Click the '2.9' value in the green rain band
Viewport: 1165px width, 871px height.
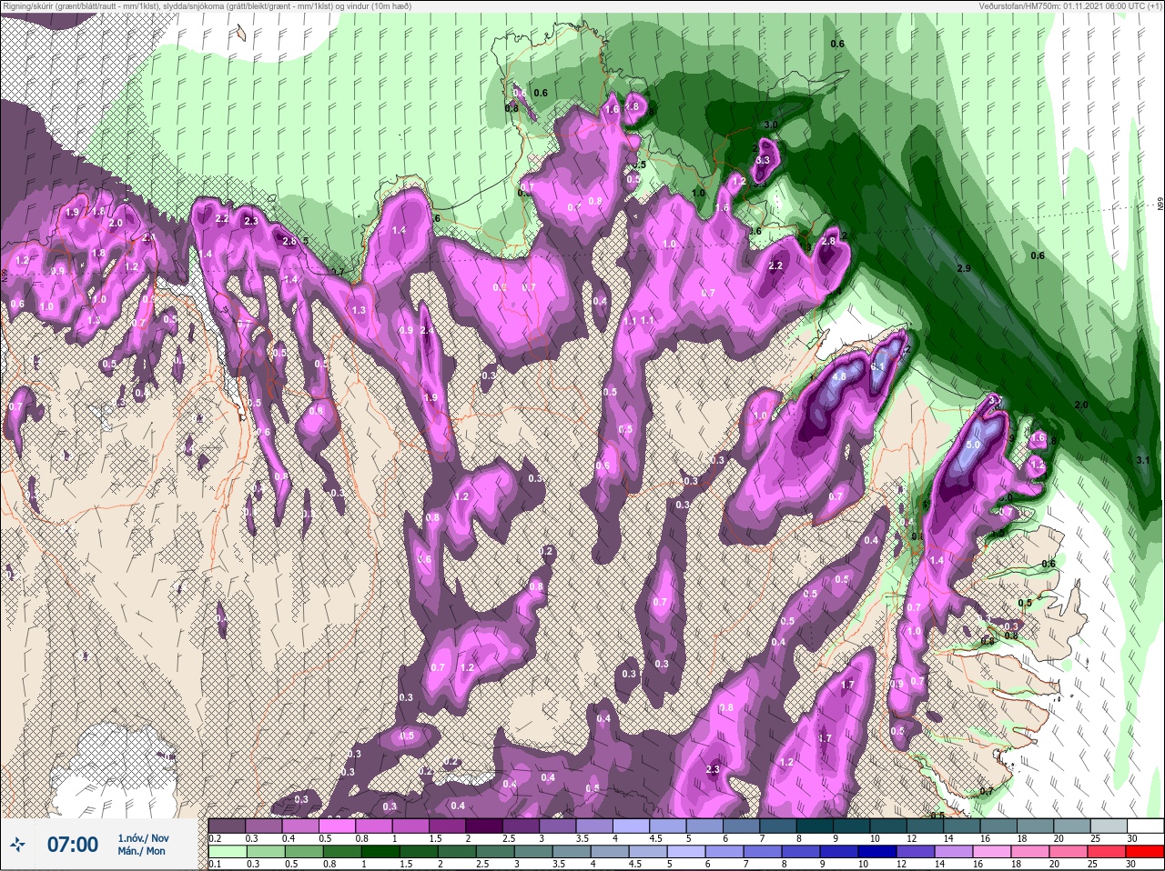click(964, 269)
